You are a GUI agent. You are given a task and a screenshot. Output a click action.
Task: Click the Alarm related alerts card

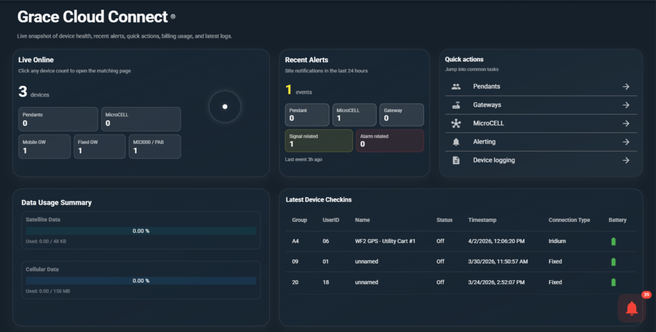pos(390,141)
